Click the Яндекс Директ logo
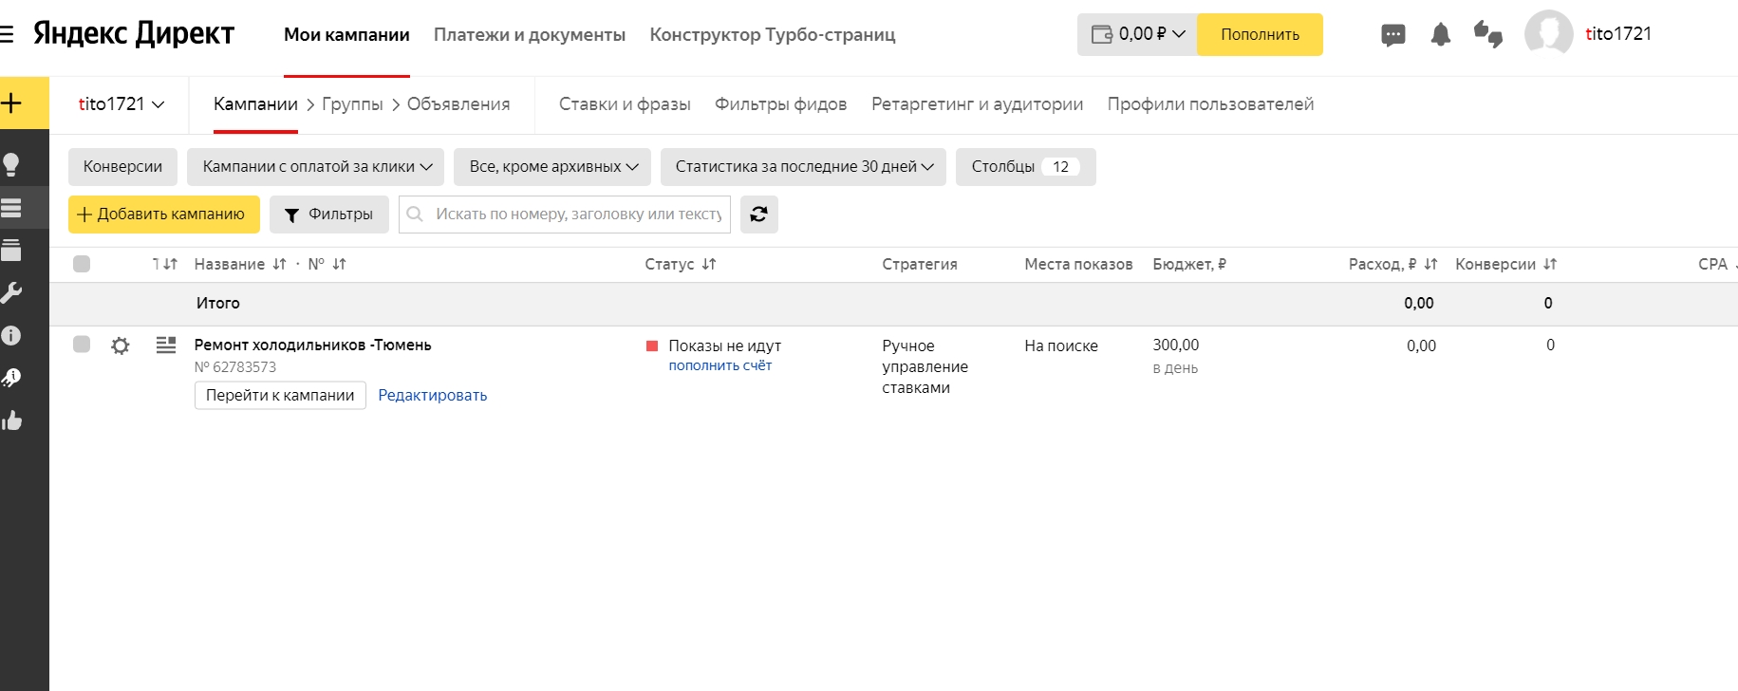Screen dimensions: 1738x691 click(x=134, y=33)
